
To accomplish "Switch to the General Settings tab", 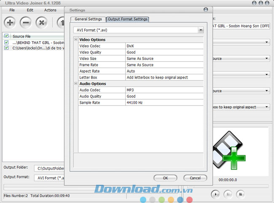I will pos(88,19).
